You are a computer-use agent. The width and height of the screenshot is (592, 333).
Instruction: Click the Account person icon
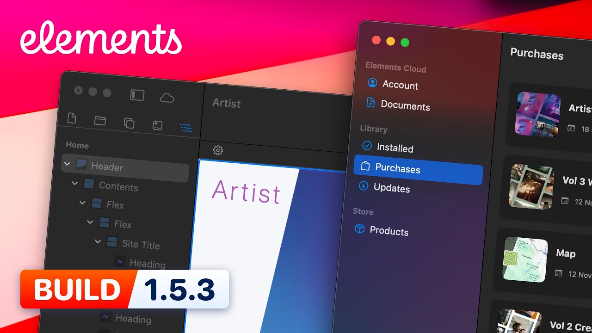pyautogui.click(x=372, y=82)
